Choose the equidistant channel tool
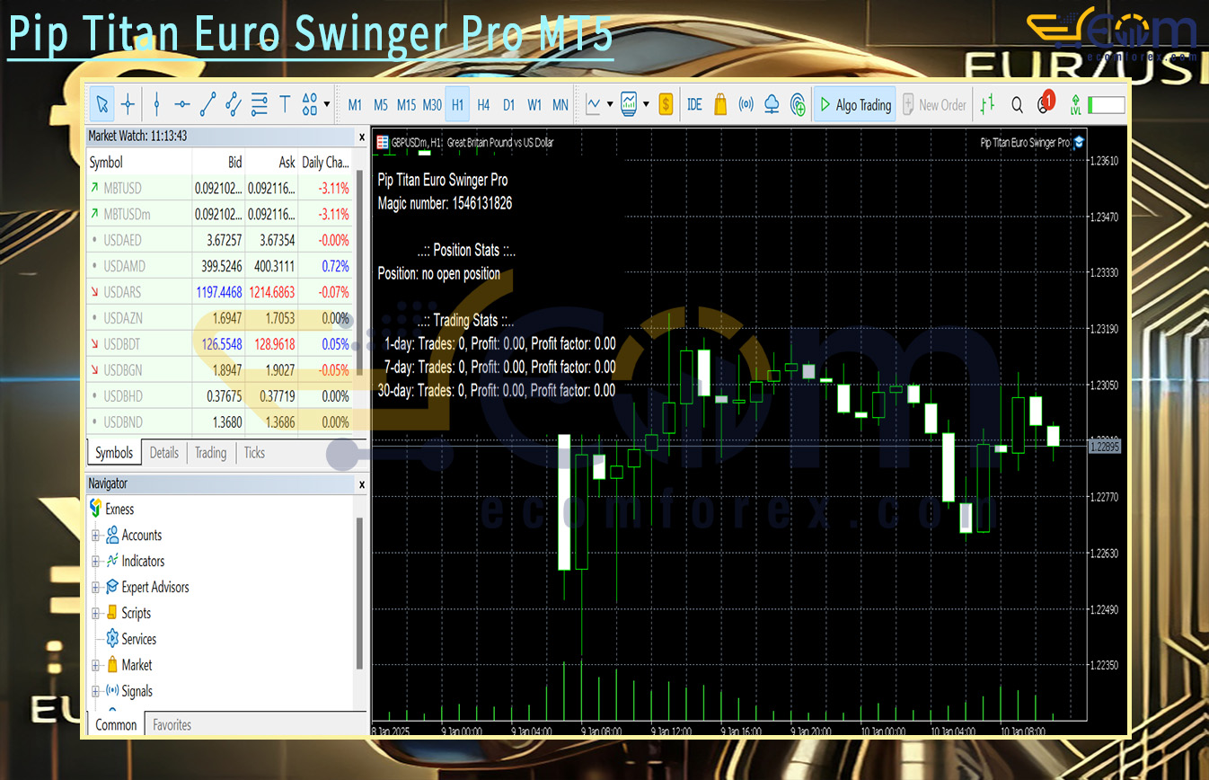 [x=234, y=105]
